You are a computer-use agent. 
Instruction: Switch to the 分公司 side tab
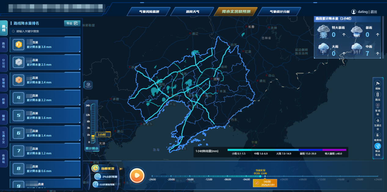pyautogui.click(x=4, y=63)
